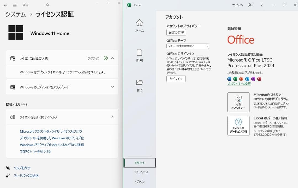The width and height of the screenshot is (298, 188).
Task: Click the Access icon under included products
Action: (x=259, y=79)
